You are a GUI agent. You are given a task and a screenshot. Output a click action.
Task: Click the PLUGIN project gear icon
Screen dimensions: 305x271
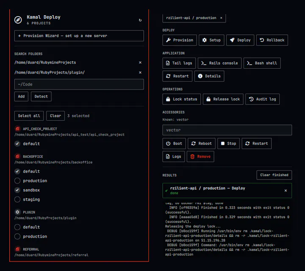[17, 212]
